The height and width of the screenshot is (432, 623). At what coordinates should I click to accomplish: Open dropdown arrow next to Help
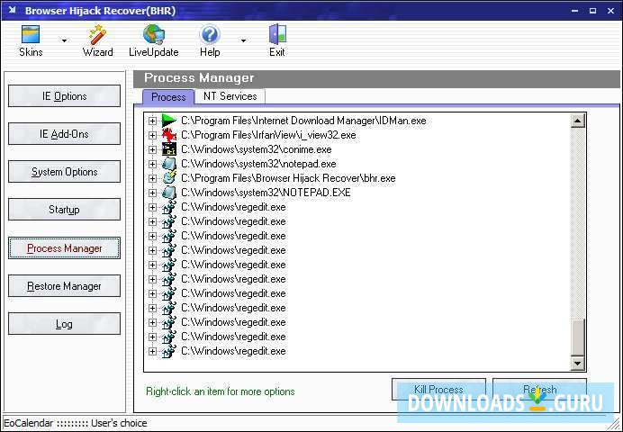tap(243, 40)
